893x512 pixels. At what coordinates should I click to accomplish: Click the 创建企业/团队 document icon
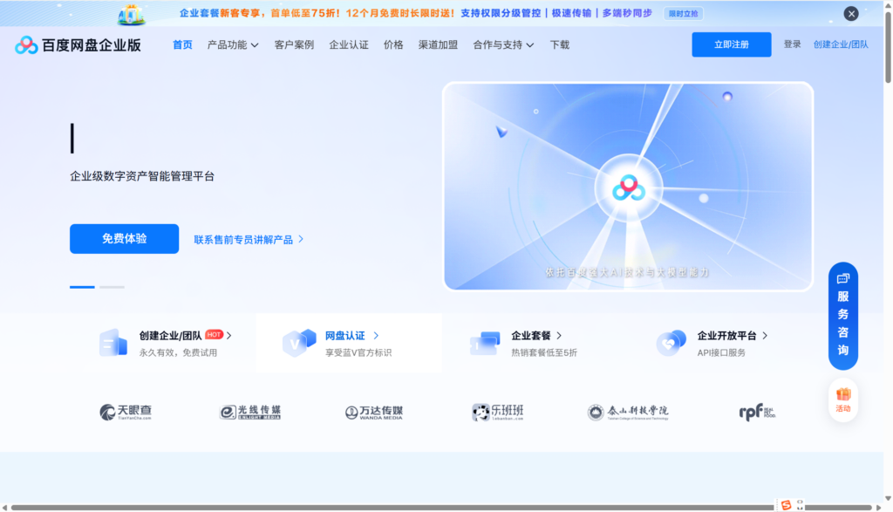pos(114,341)
